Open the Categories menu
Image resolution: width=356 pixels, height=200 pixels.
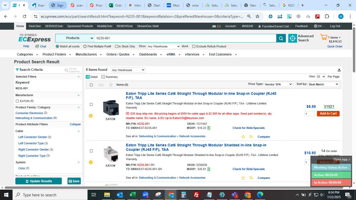(x=27, y=54)
